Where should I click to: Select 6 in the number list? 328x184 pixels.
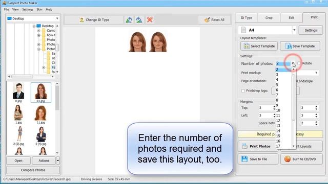pyautogui.click(x=283, y=90)
